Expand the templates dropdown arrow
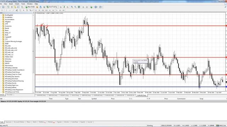Screen dimensions: 227x127 pos(102,7)
